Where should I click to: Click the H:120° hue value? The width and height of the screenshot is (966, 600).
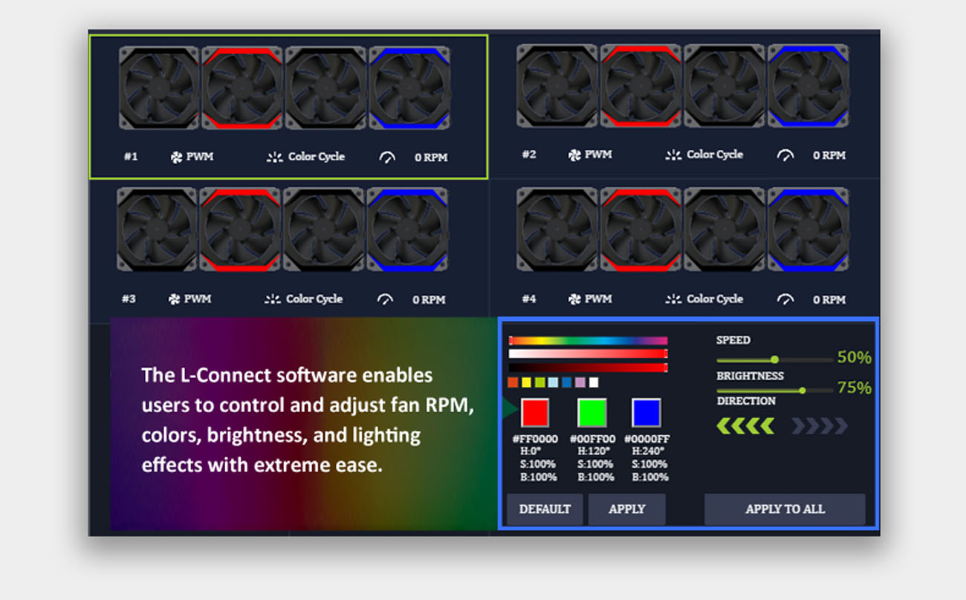(592, 451)
